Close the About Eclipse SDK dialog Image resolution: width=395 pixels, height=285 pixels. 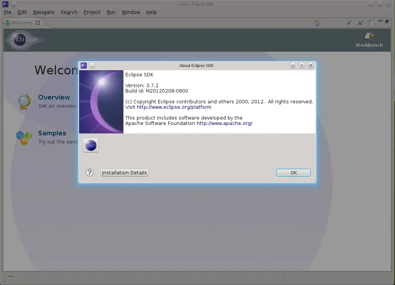point(311,66)
